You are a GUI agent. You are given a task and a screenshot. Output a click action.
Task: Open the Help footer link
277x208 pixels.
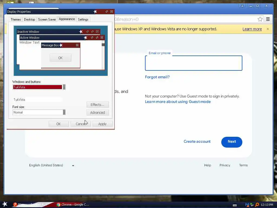pos(207,165)
